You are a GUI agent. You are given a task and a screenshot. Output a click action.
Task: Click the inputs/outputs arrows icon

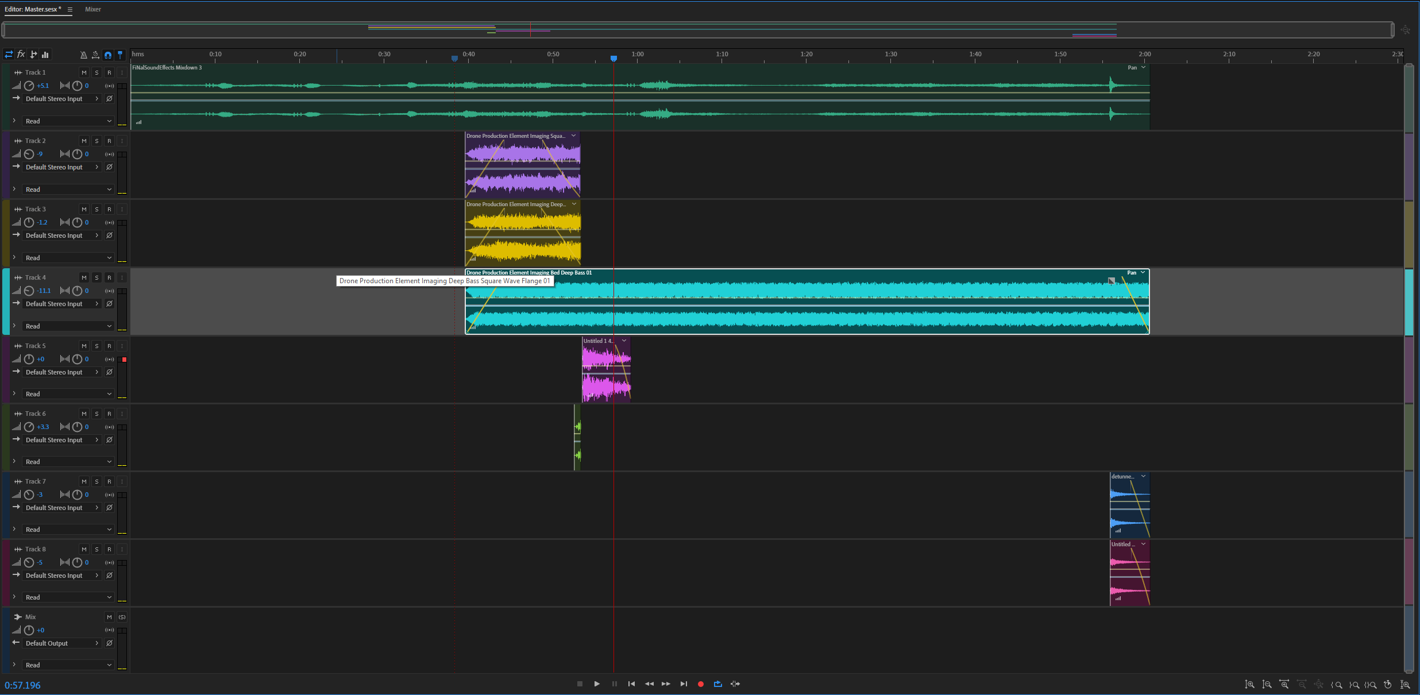(9, 55)
